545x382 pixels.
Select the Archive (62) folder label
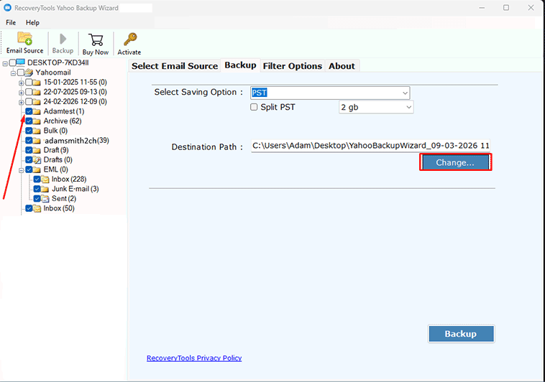pyautogui.click(x=63, y=121)
